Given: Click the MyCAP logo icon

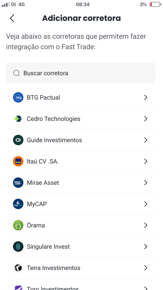Looking at the screenshot, I should point(18,204).
